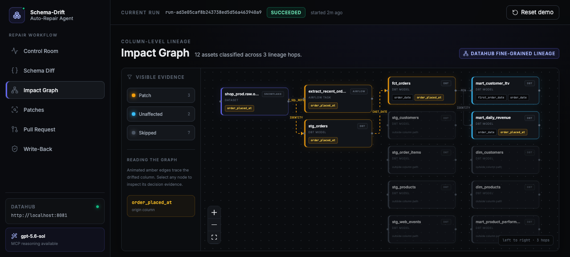Zoom in on the graph with plus
This screenshot has width=570, height=257.
214,212
